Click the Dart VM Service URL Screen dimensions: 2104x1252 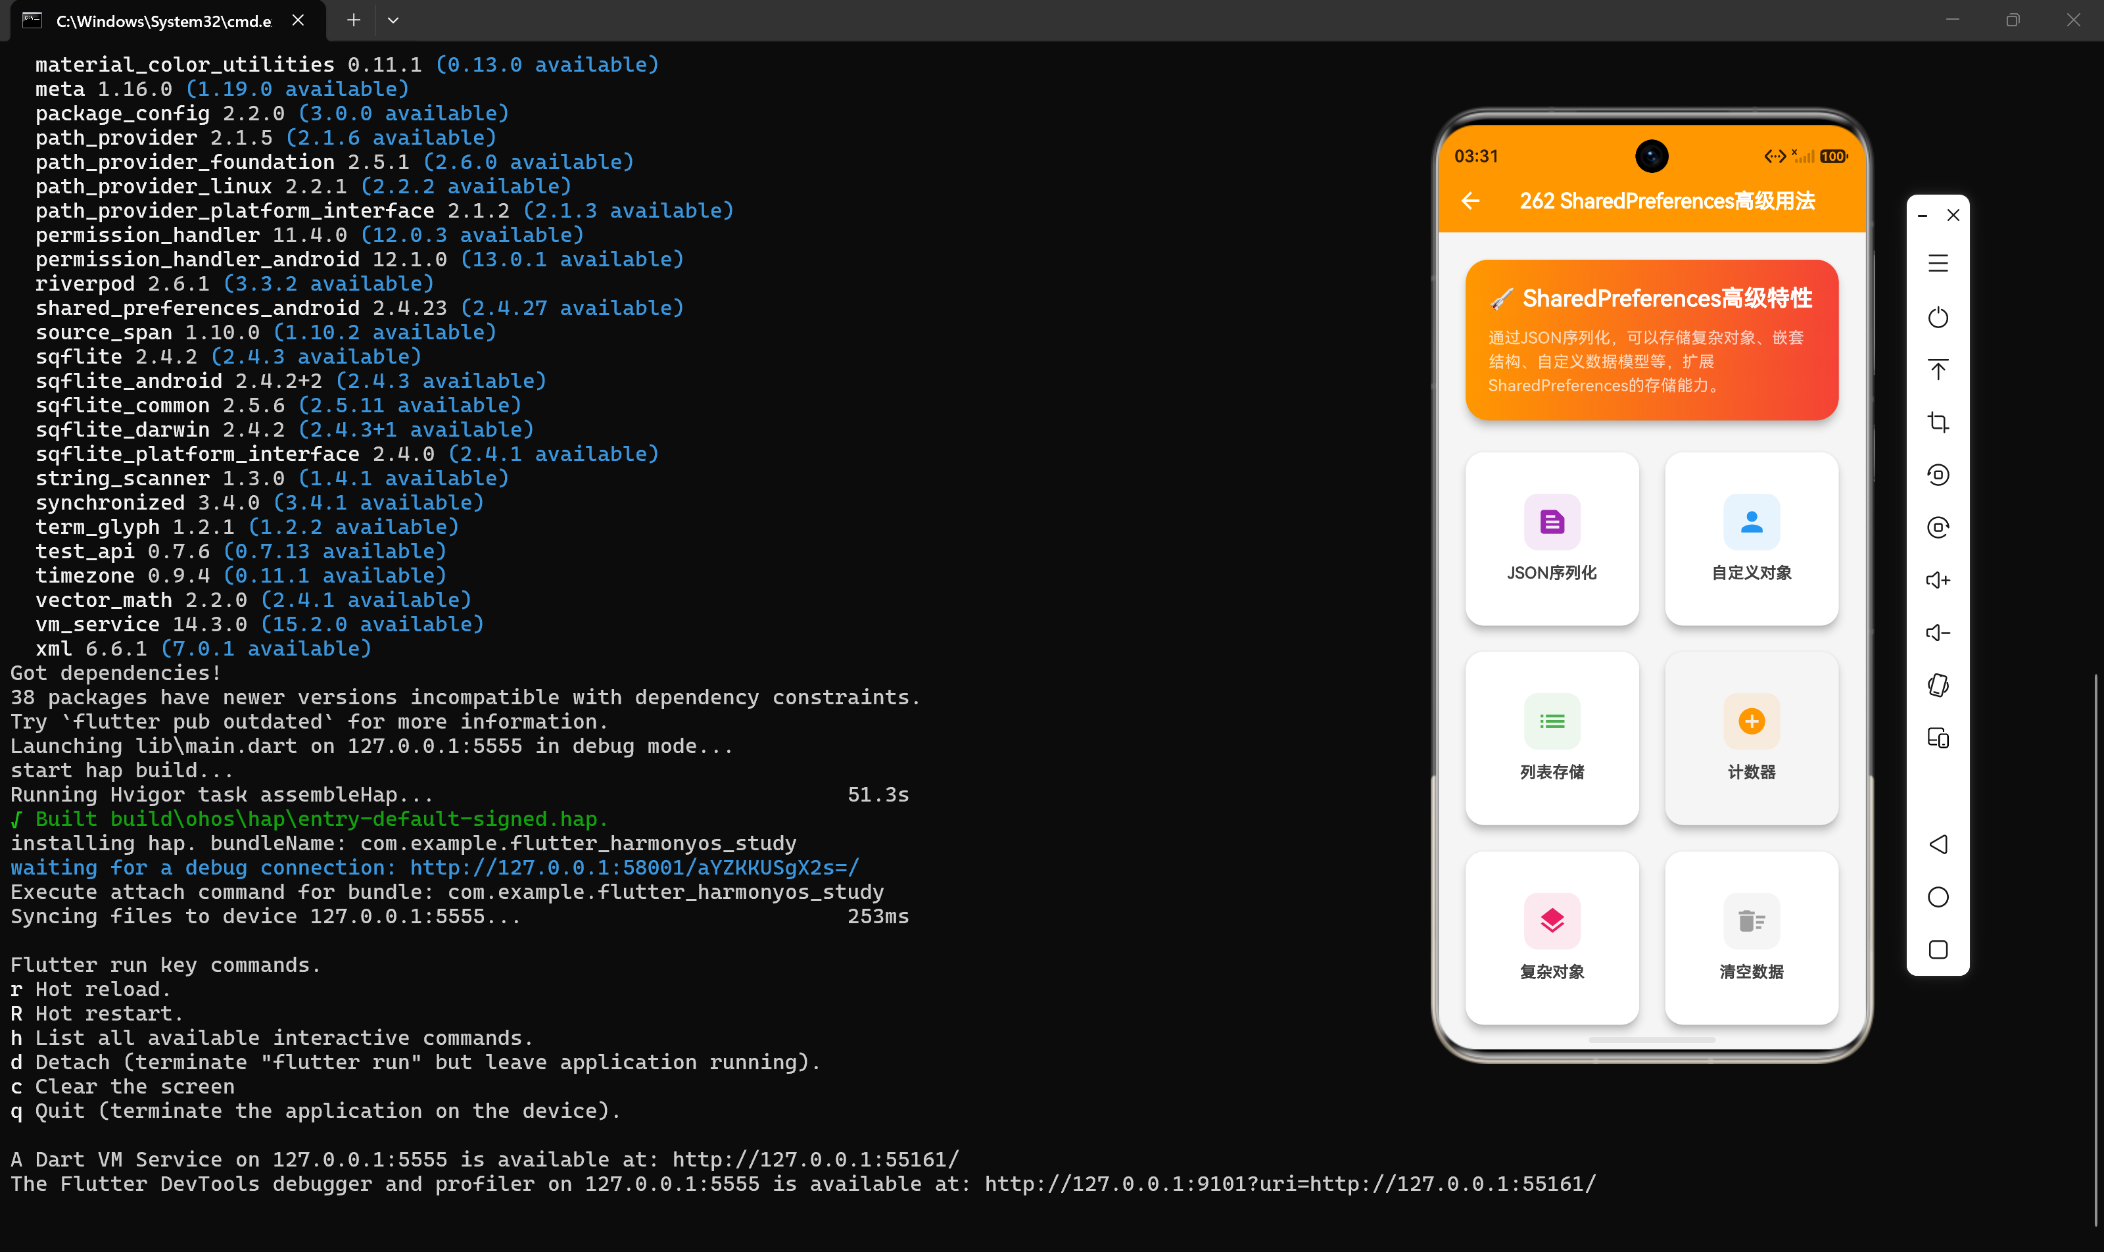tap(816, 1159)
